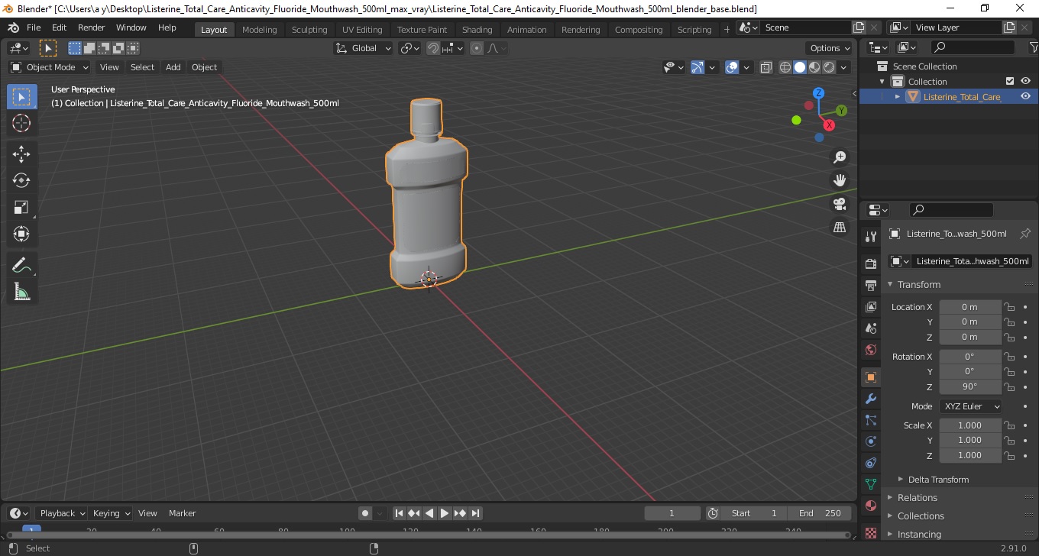1039x556 pixels.
Task: Open Render menu
Action: click(x=91, y=27)
